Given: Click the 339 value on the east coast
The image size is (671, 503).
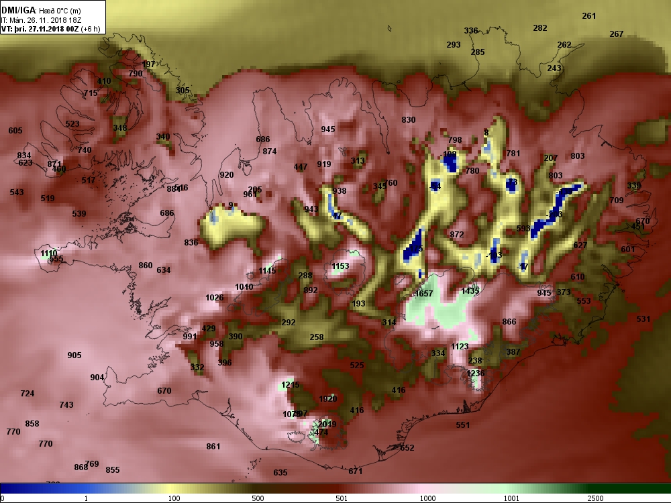Looking at the screenshot, I should pyautogui.click(x=634, y=186).
